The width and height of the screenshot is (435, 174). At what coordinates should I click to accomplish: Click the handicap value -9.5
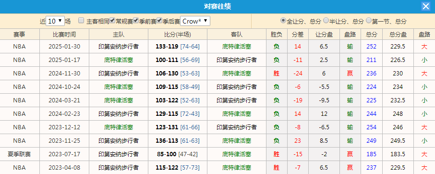click(324, 100)
